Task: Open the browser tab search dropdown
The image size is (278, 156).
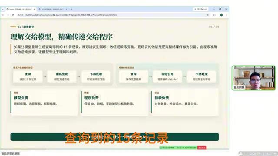Action: click(3, 9)
